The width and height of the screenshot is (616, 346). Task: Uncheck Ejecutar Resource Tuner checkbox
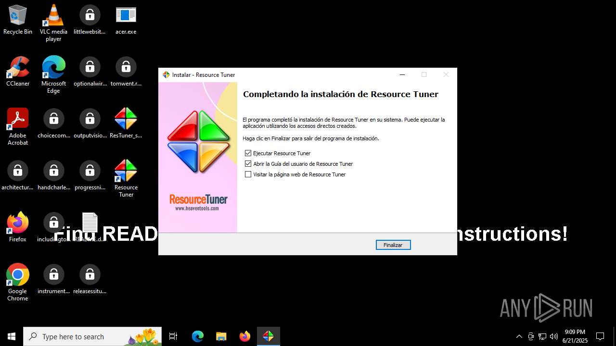pyautogui.click(x=248, y=153)
